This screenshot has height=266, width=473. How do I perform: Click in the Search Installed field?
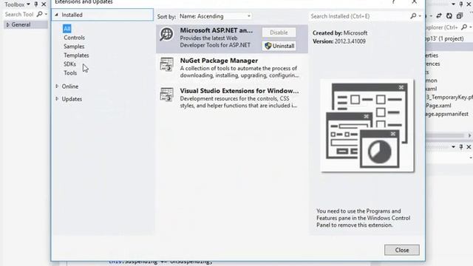(x=359, y=16)
